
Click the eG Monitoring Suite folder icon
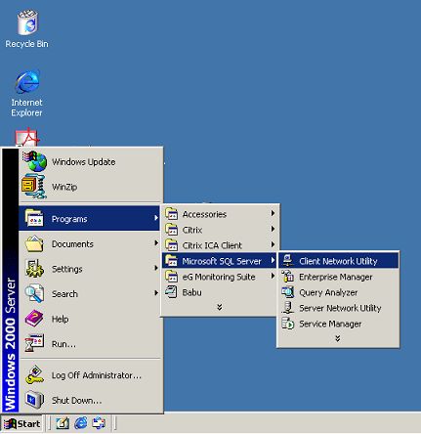pos(171,277)
